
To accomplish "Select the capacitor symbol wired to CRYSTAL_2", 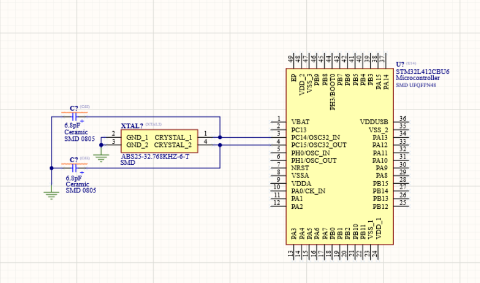I will click(x=74, y=168).
